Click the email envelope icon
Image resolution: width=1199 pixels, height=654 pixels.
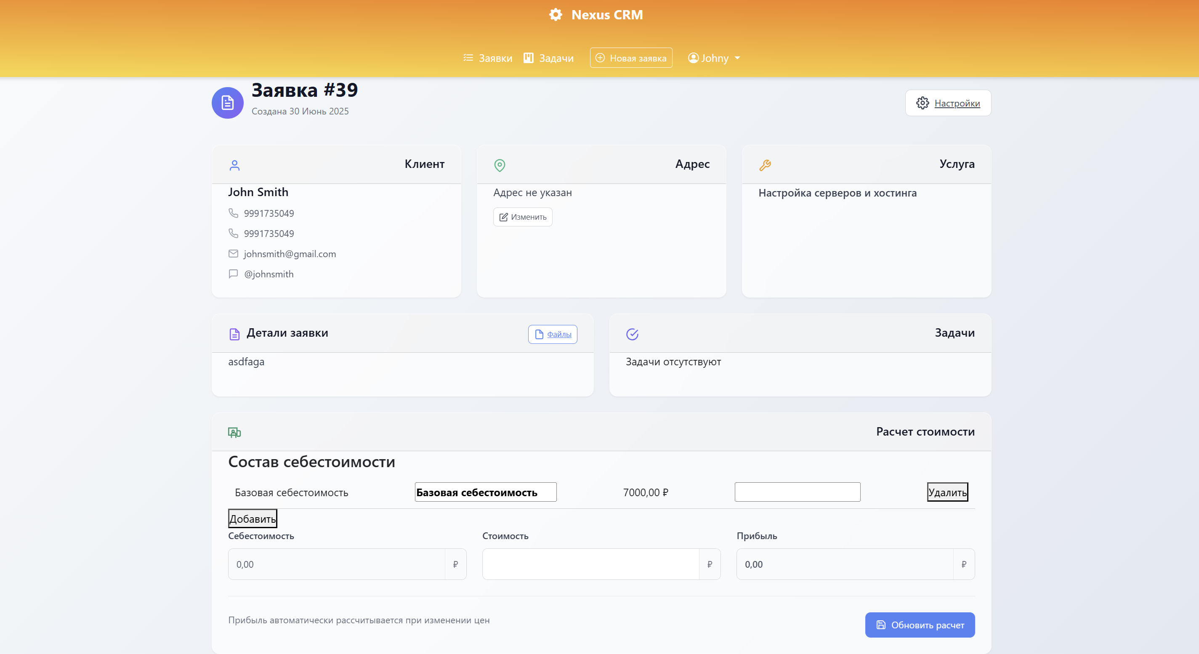[x=233, y=254]
